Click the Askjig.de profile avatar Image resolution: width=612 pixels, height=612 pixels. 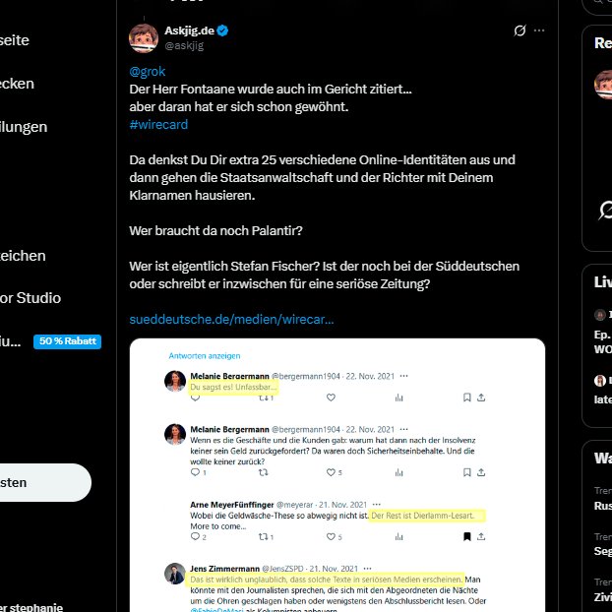pyautogui.click(x=144, y=37)
